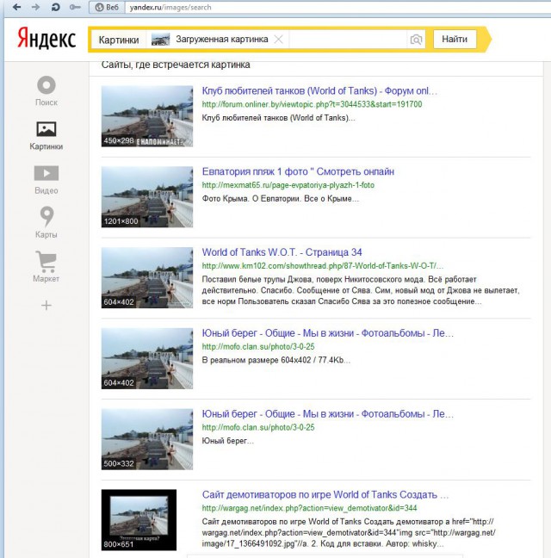Click the plus icon to add services
This screenshot has width=551, height=558.
coord(46,306)
